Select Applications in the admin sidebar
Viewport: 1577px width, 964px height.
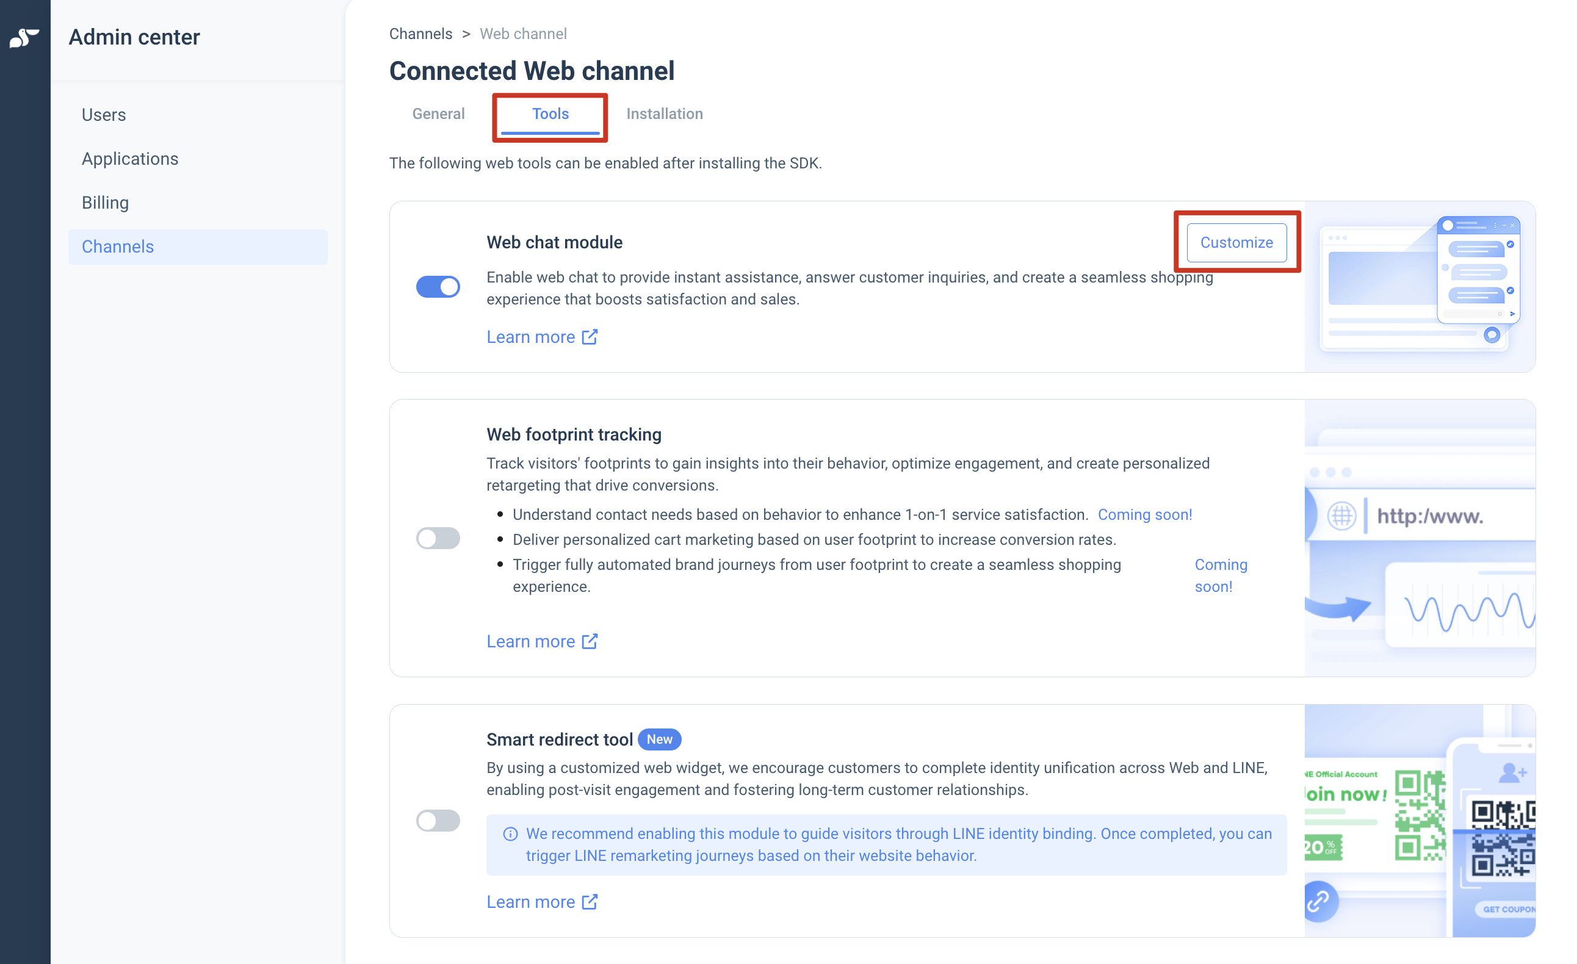point(130,159)
